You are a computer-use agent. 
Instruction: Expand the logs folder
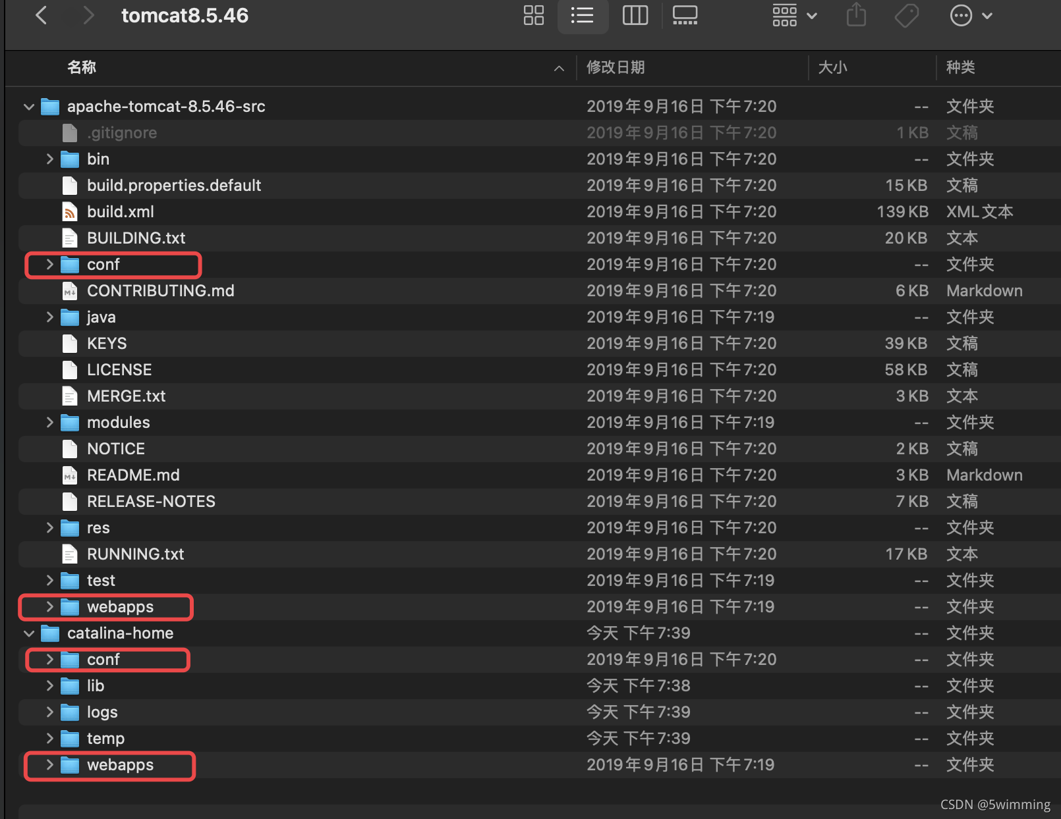(x=49, y=712)
